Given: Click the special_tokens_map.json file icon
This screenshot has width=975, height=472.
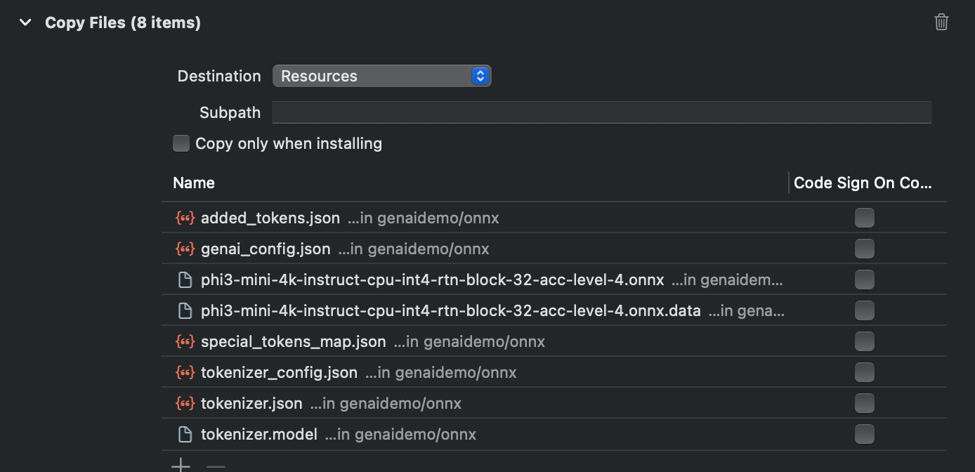Looking at the screenshot, I should click(x=185, y=342).
